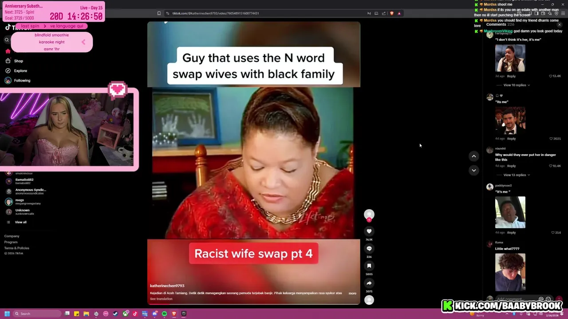
Task: Open Steam from taskbar
Action: [x=115, y=314]
